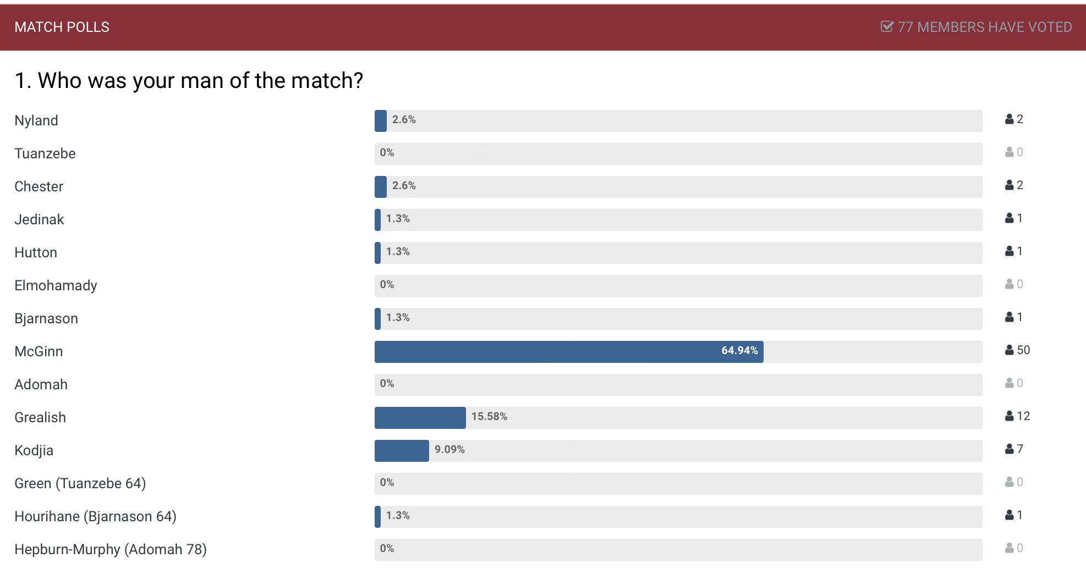Click the voter icon for Kodjia

click(1010, 449)
